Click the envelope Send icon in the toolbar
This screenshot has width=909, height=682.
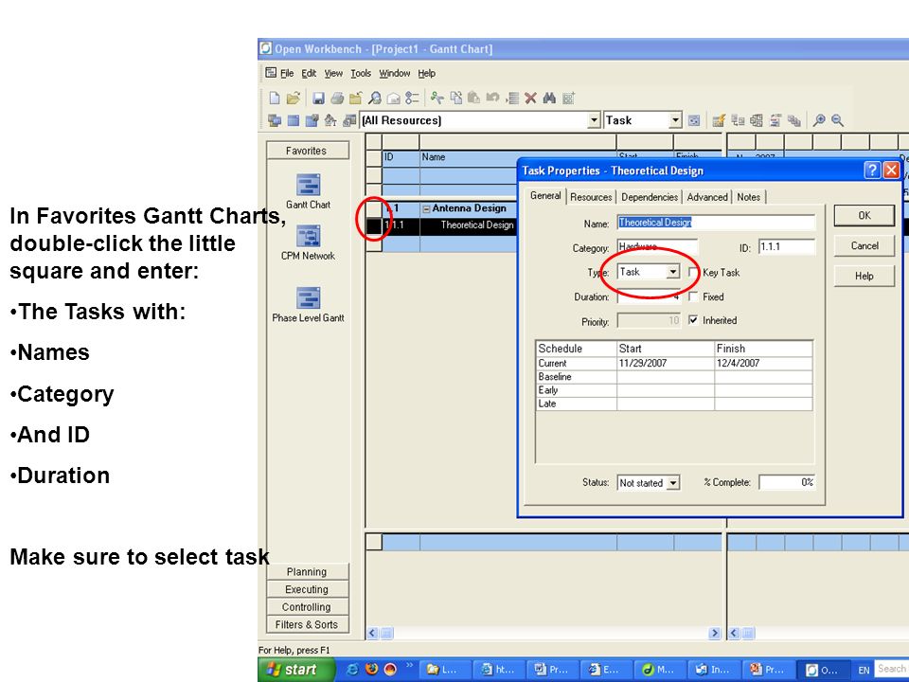point(394,98)
